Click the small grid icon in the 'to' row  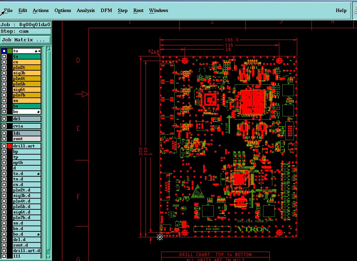pos(39,51)
